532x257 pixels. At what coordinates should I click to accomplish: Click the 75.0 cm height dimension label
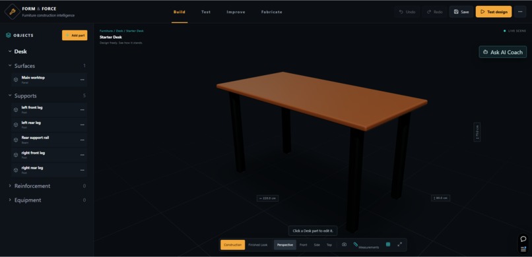pos(477,132)
